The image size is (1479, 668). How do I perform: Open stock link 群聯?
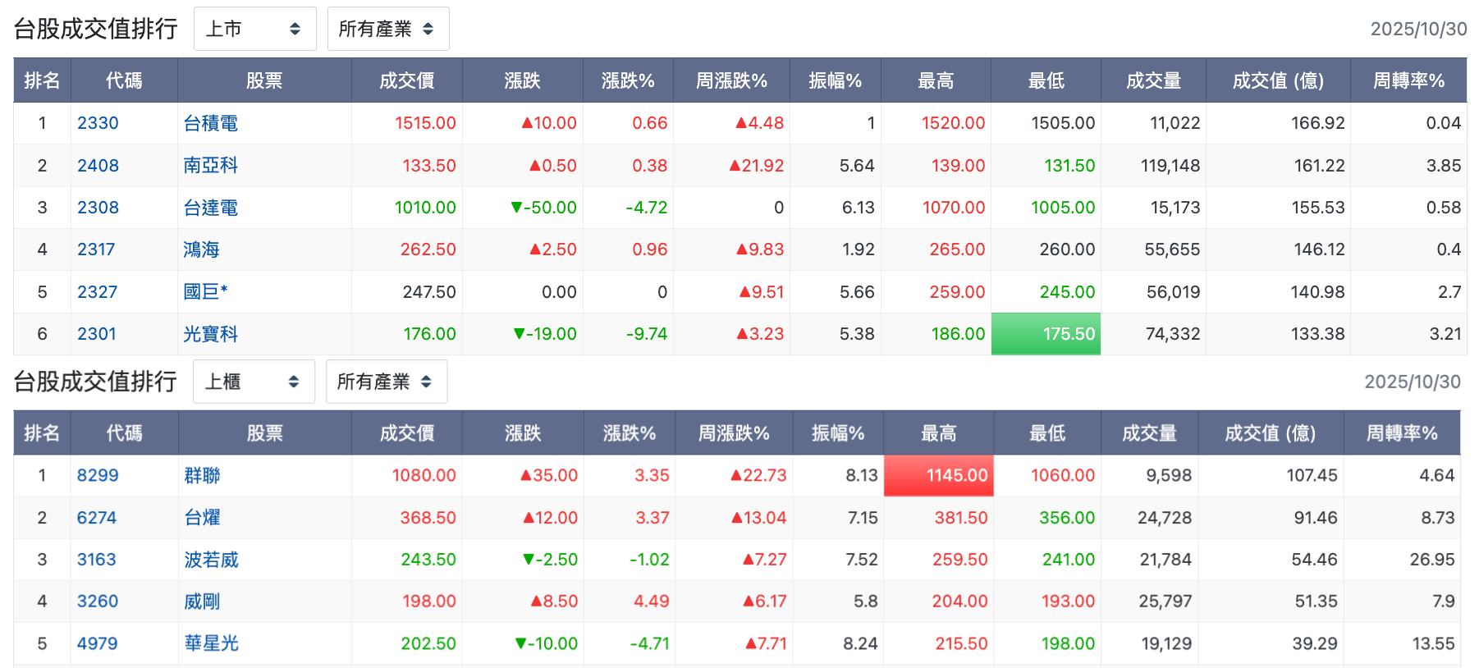(x=202, y=475)
